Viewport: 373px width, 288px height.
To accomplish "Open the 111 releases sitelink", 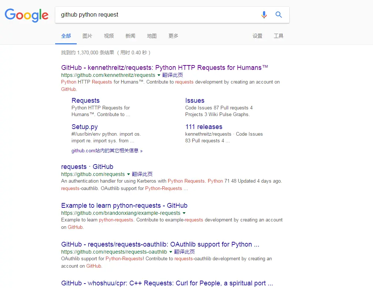I will click(204, 127).
